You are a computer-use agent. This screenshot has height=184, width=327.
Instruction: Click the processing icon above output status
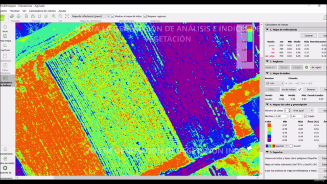pos(5,149)
